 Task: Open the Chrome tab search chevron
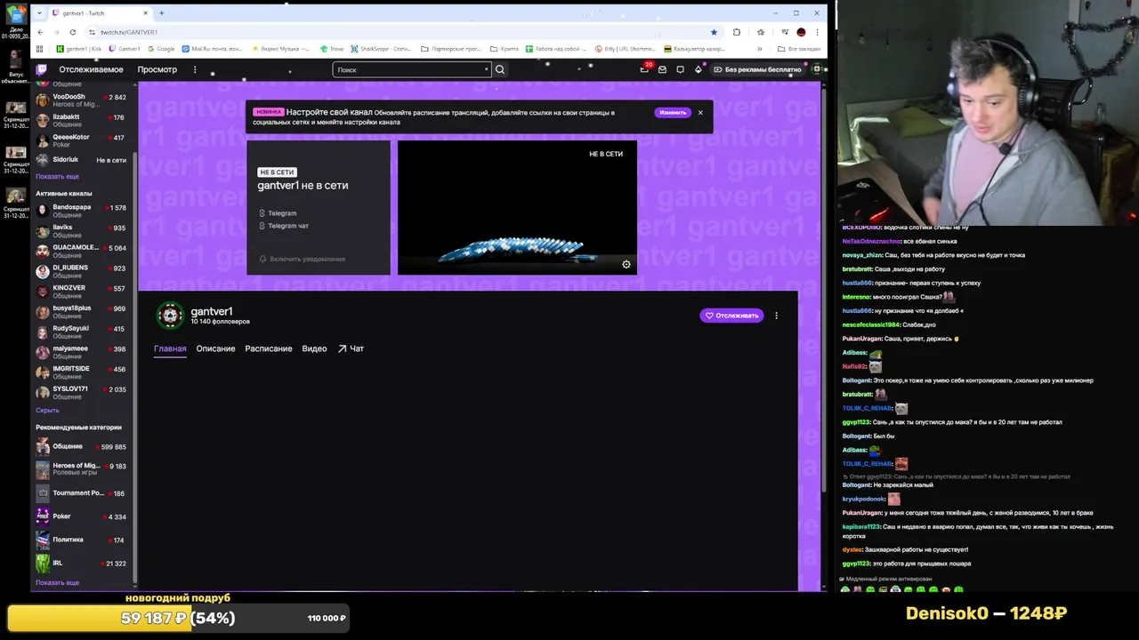coord(41,13)
